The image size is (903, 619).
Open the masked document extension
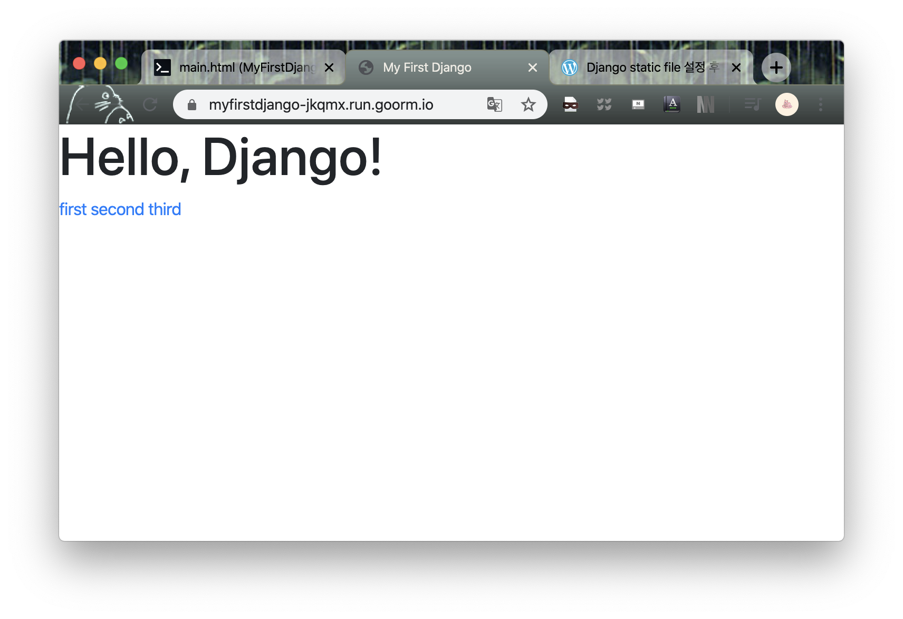pyautogui.click(x=570, y=104)
